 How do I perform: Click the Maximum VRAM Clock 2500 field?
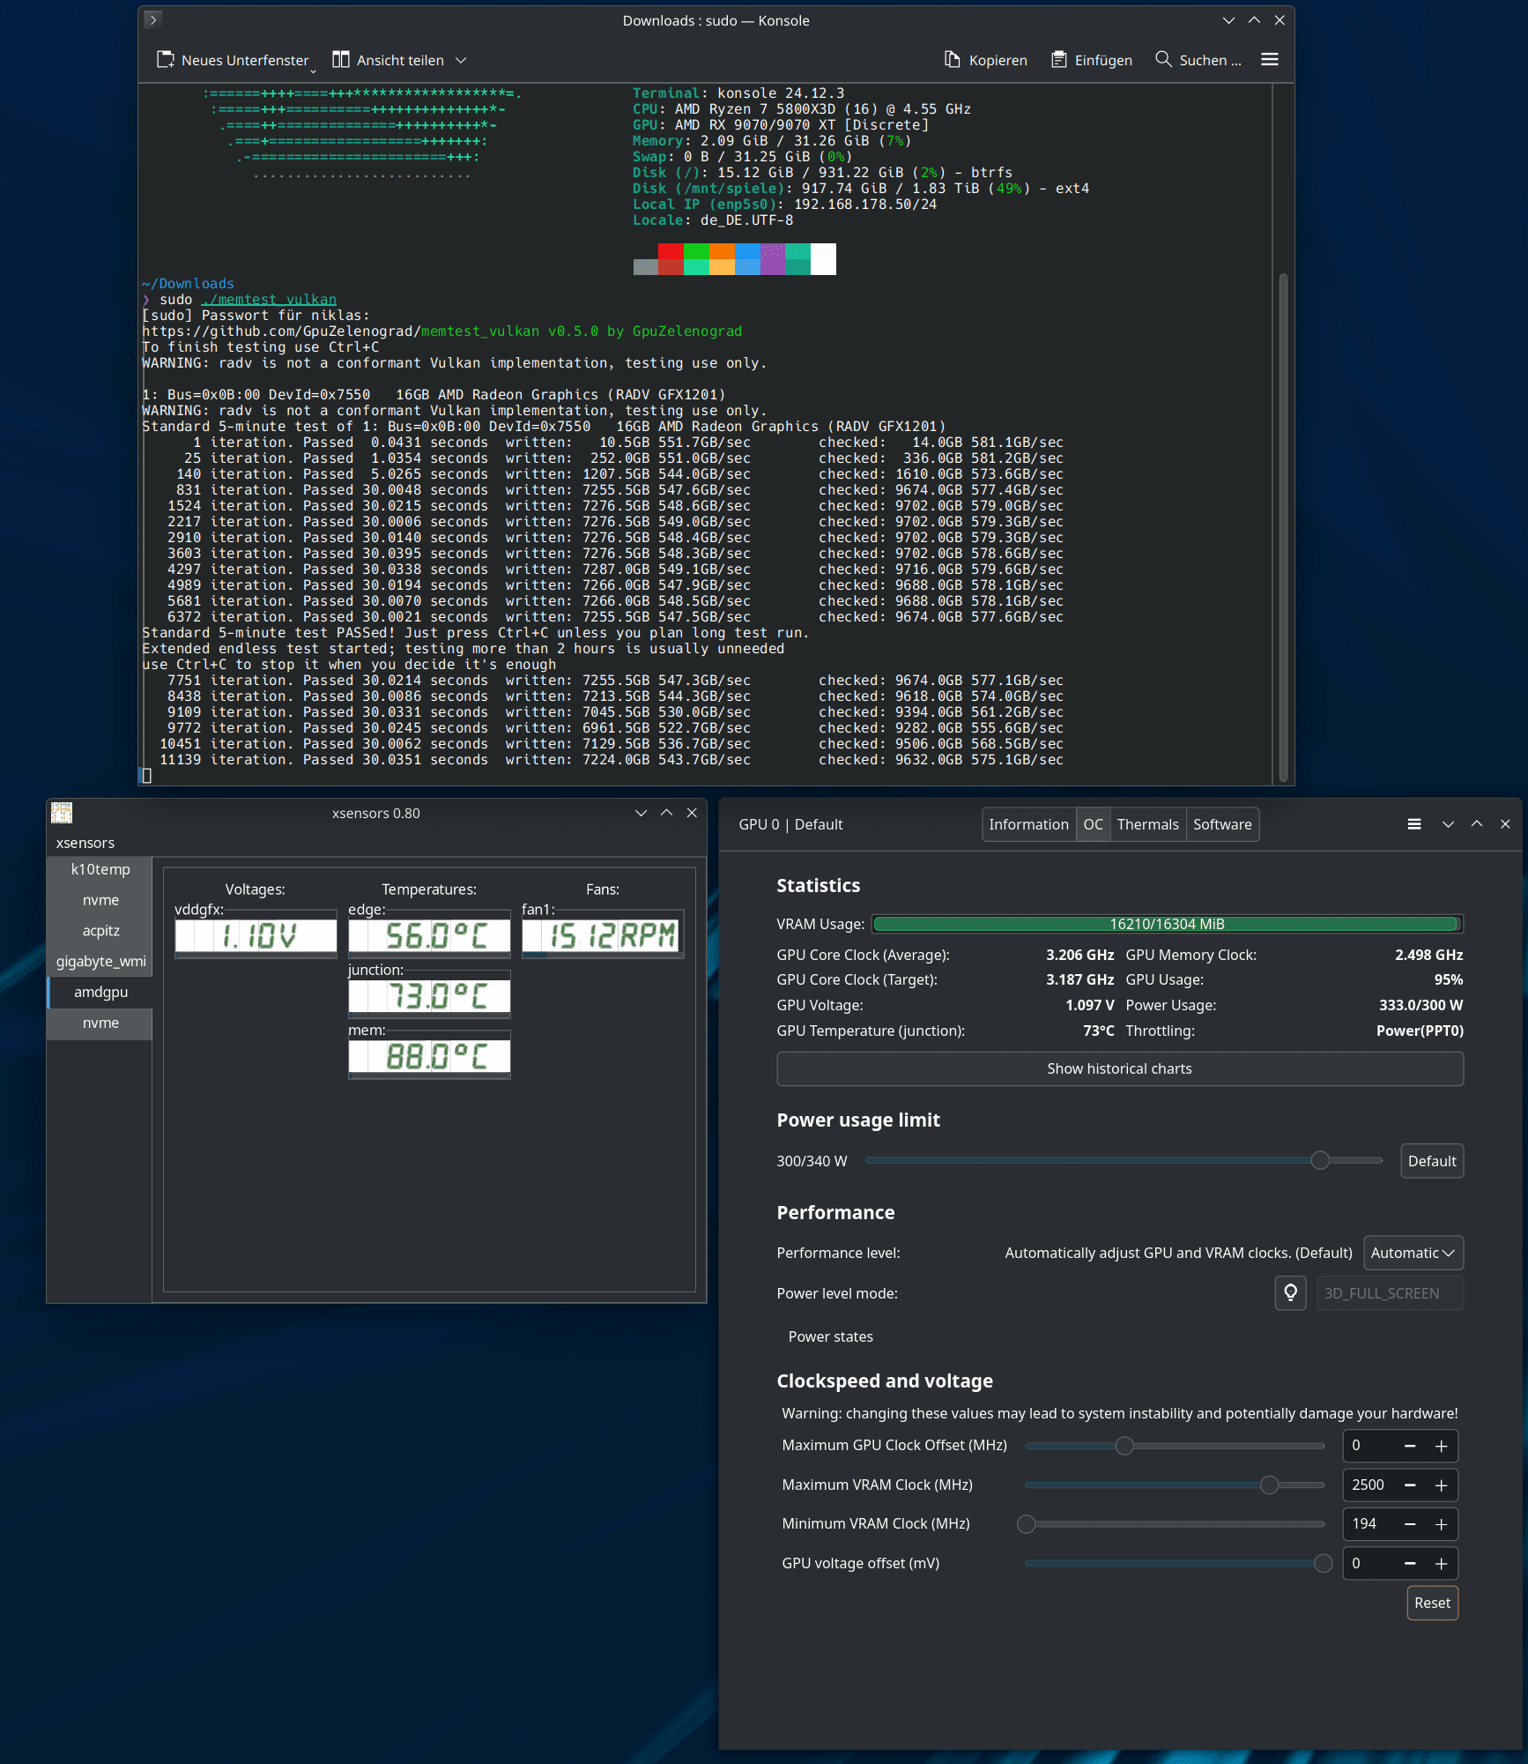click(1369, 1485)
